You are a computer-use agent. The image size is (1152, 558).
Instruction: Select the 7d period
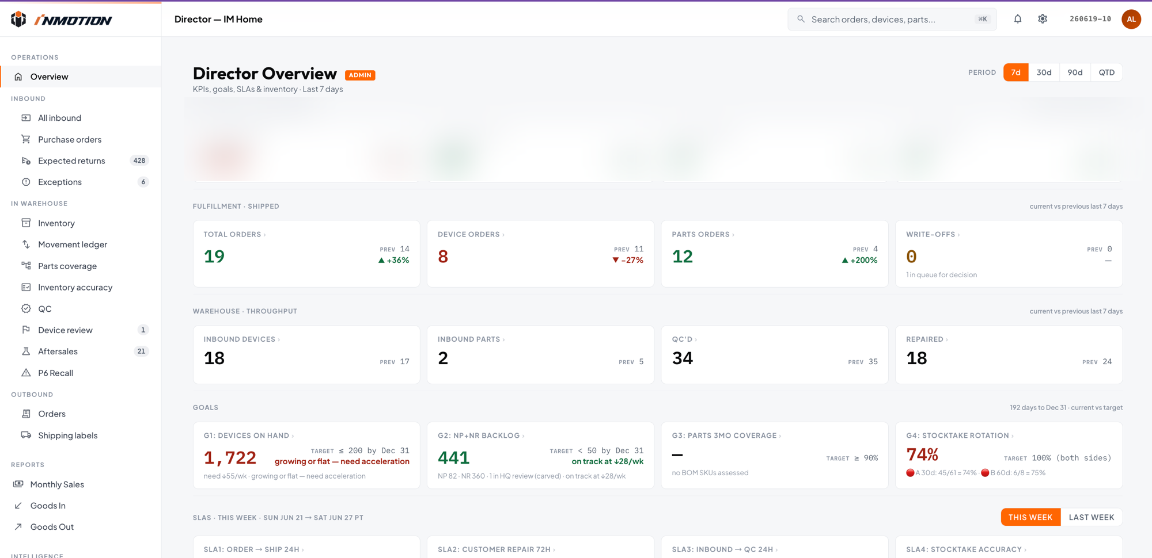1015,72
